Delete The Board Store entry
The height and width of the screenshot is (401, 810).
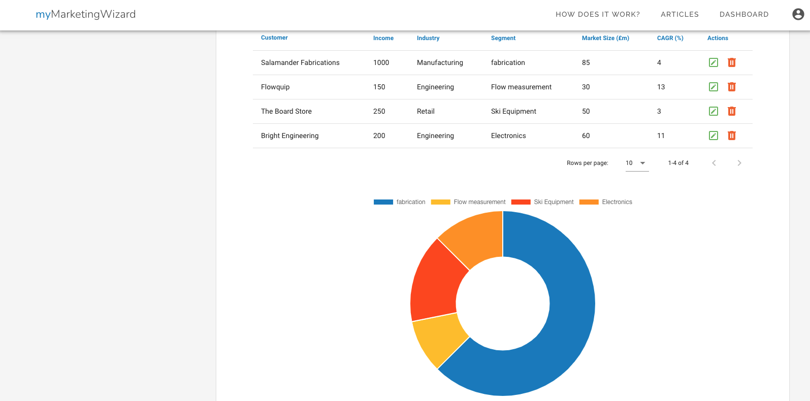point(732,111)
